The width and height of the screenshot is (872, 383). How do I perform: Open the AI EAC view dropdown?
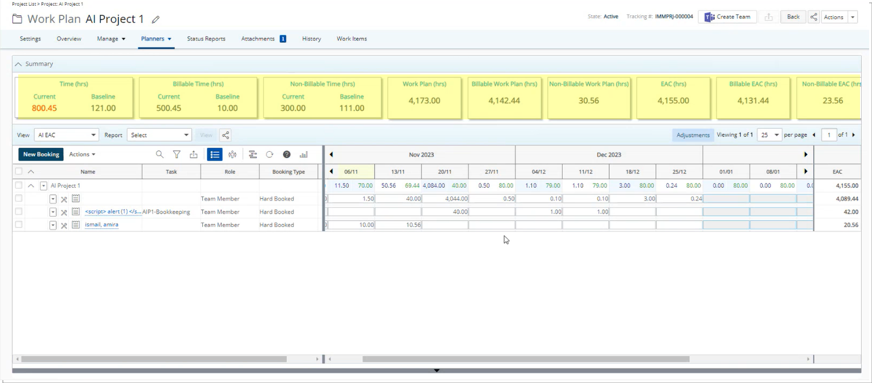tap(66, 135)
